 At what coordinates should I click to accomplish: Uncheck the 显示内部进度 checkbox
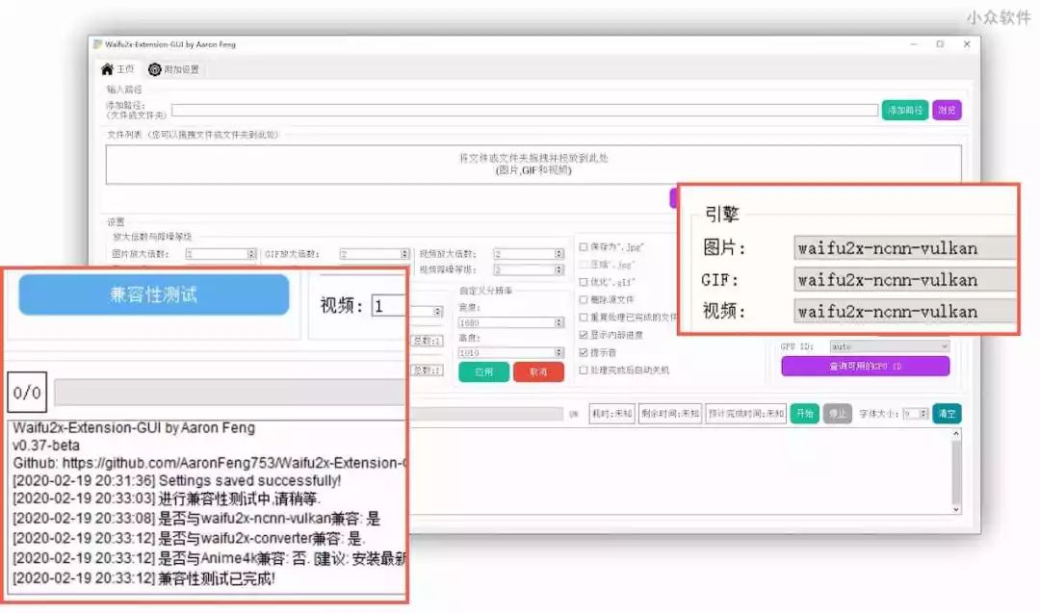pyautogui.click(x=584, y=335)
